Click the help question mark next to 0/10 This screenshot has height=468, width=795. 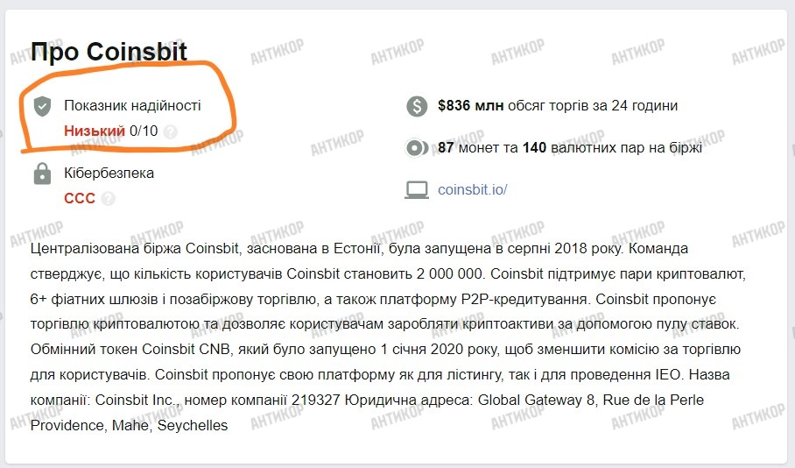click(171, 131)
